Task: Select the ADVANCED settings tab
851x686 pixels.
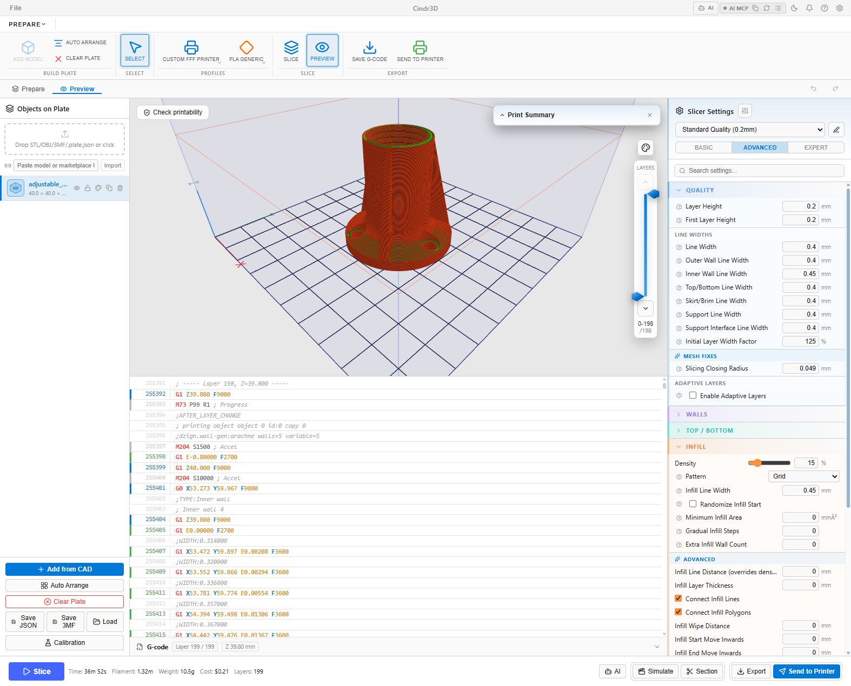Action: (x=760, y=147)
